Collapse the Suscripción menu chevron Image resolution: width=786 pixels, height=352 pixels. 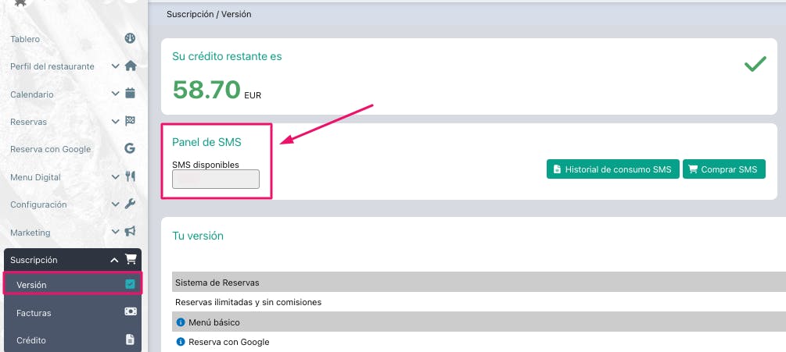point(114,260)
